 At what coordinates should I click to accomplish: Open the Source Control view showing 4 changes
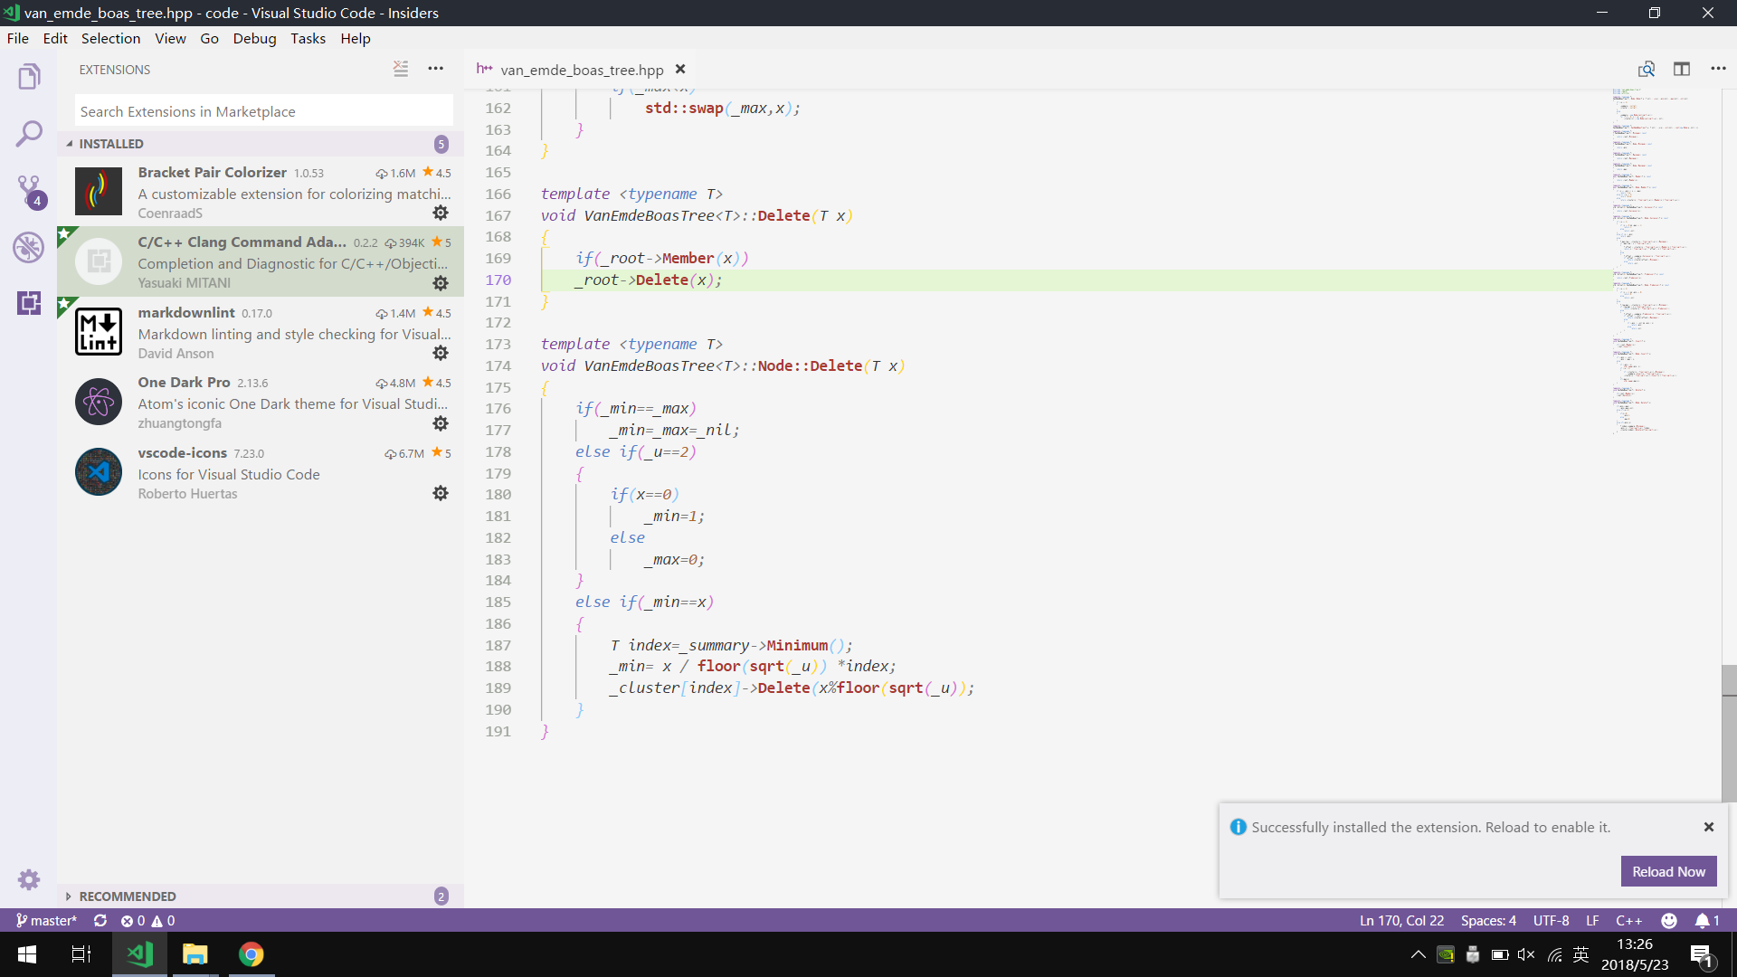click(x=29, y=189)
